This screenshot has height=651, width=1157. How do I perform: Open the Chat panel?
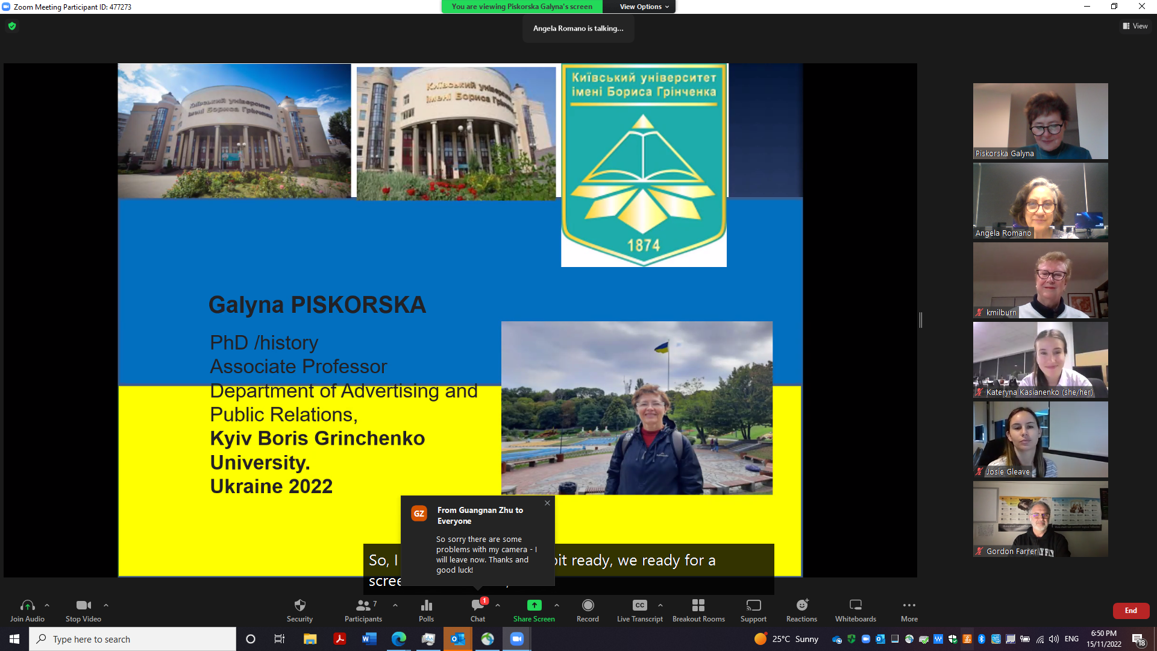point(477,609)
